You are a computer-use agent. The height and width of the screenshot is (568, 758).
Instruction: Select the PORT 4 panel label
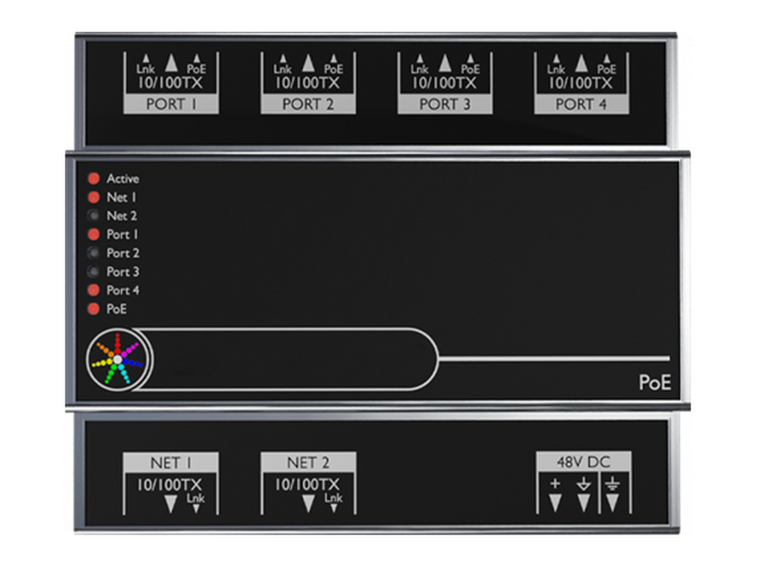(582, 104)
